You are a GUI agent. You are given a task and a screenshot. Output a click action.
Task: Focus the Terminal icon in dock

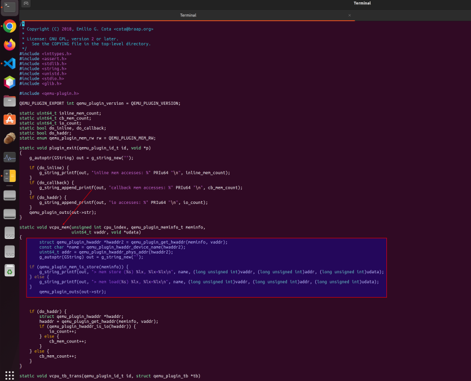click(10, 7)
